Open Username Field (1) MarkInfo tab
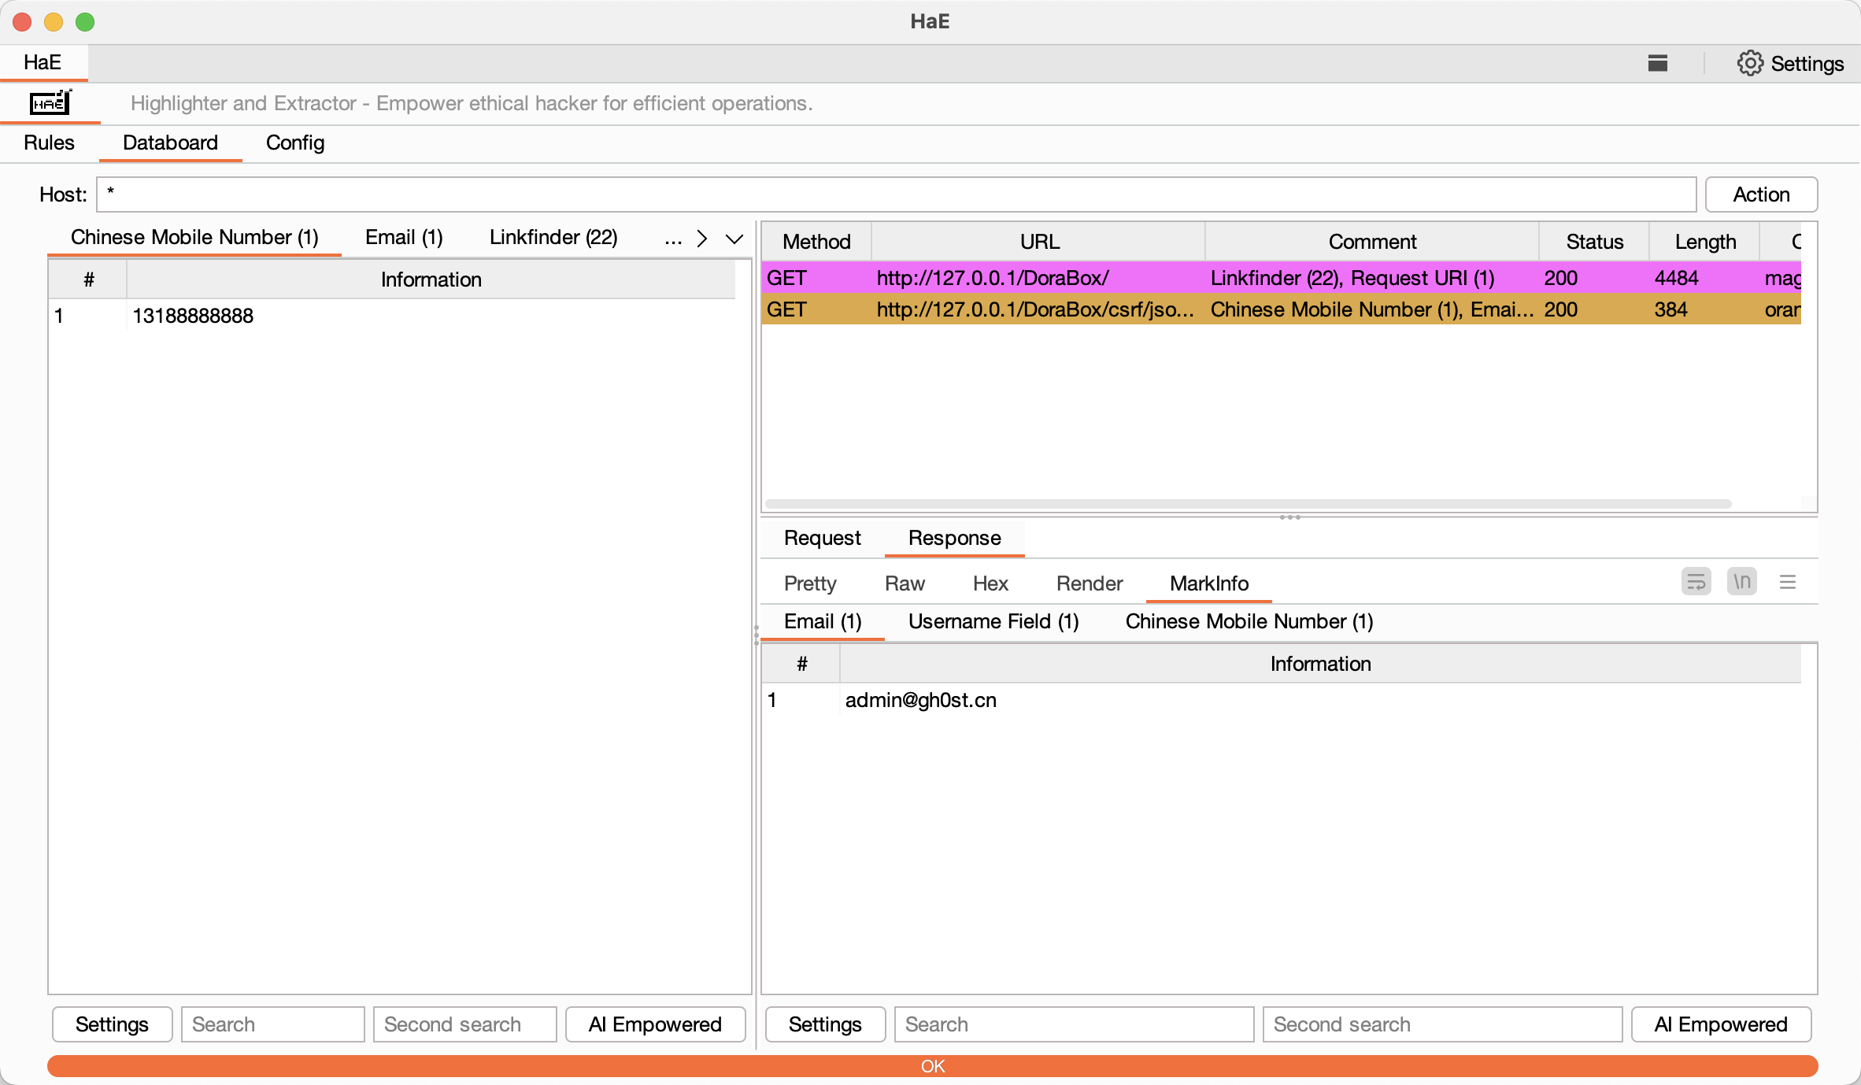Screen dimensions: 1861x1085 click(993, 621)
